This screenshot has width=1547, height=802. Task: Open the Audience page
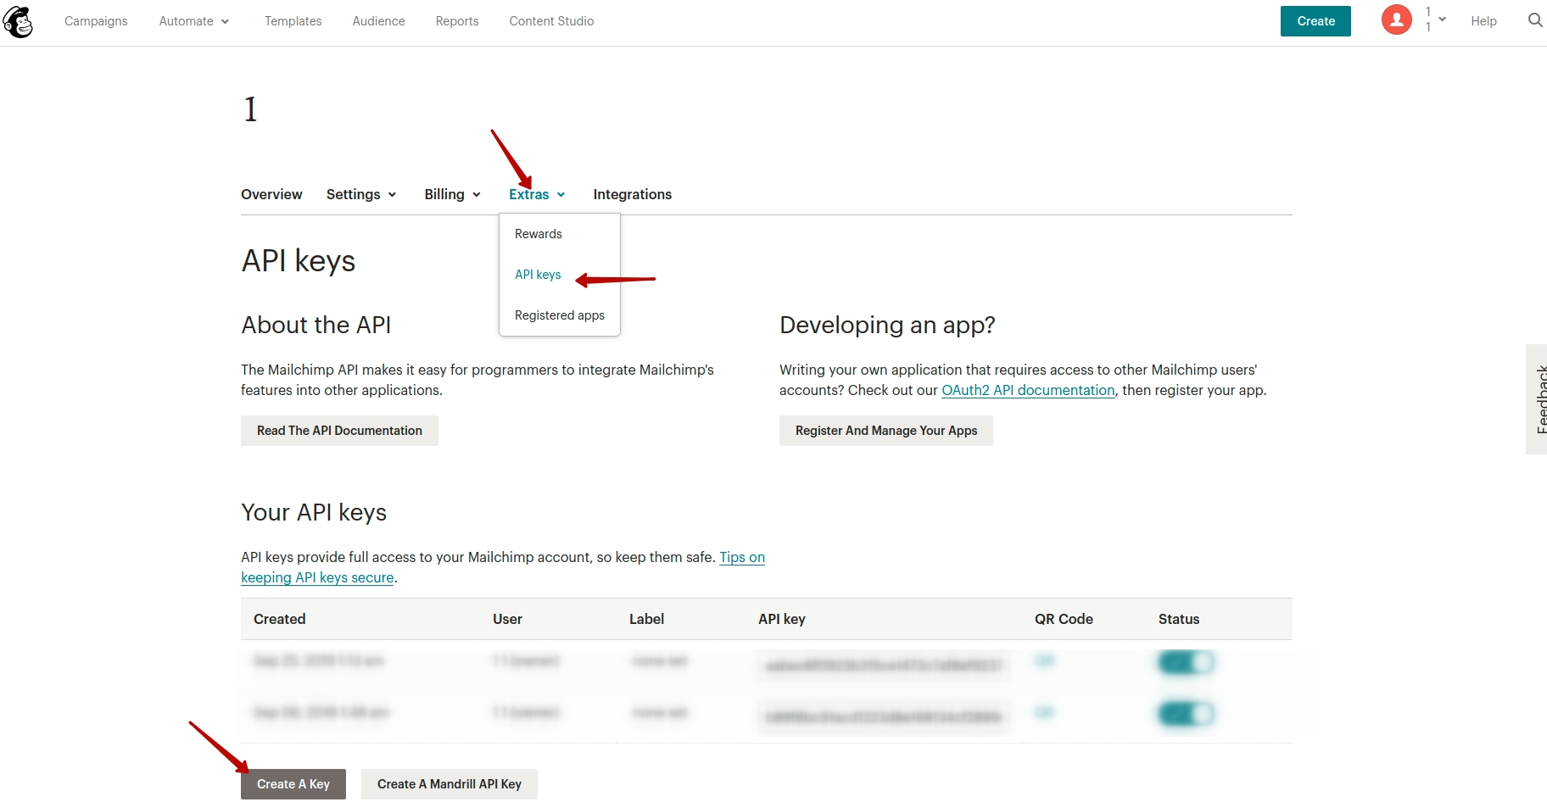(378, 21)
